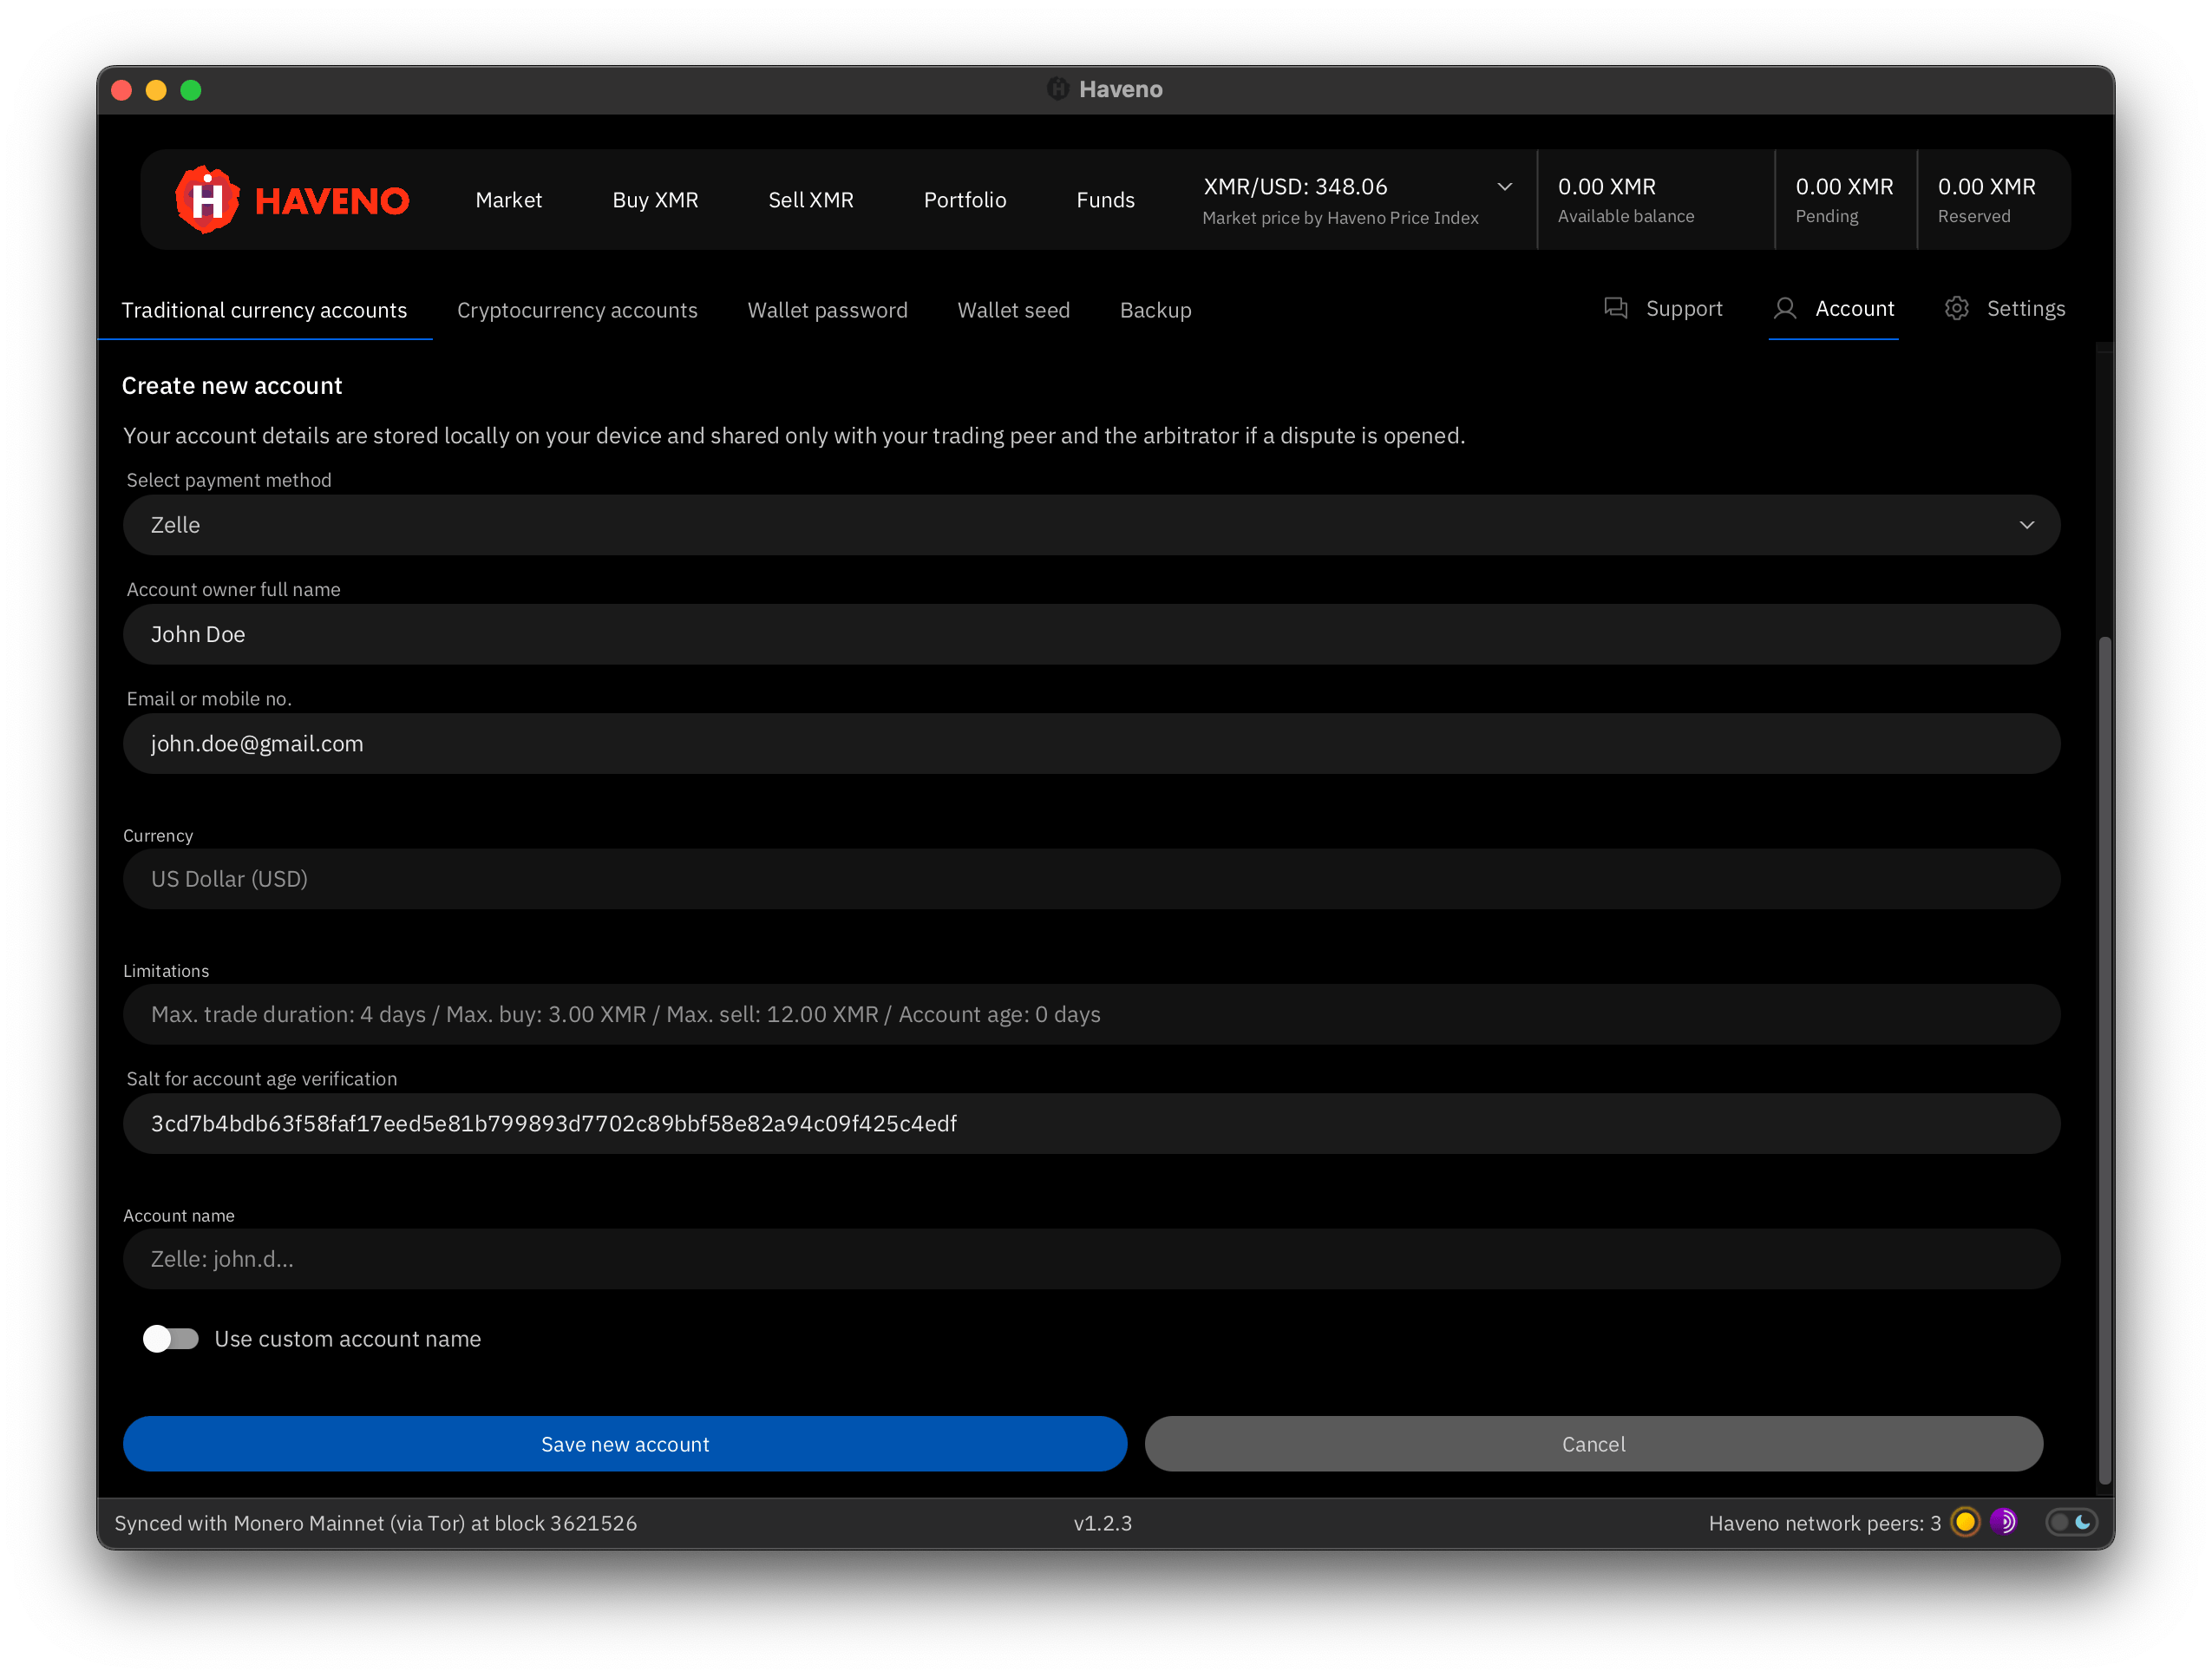The height and width of the screenshot is (1678, 2212).
Task: Open the Wallet seed tab
Action: tap(1013, 310)
